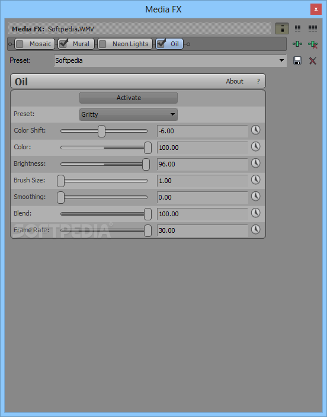Animate Smoothing with its clock icon
The image size is (327, 417).
(256, 197)
